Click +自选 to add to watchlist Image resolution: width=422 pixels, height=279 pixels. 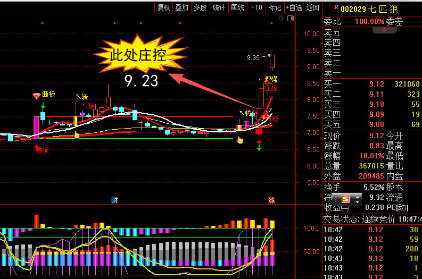click(x=294, y=7)
